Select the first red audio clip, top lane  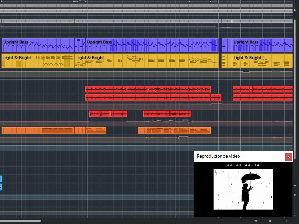(106, 89)
